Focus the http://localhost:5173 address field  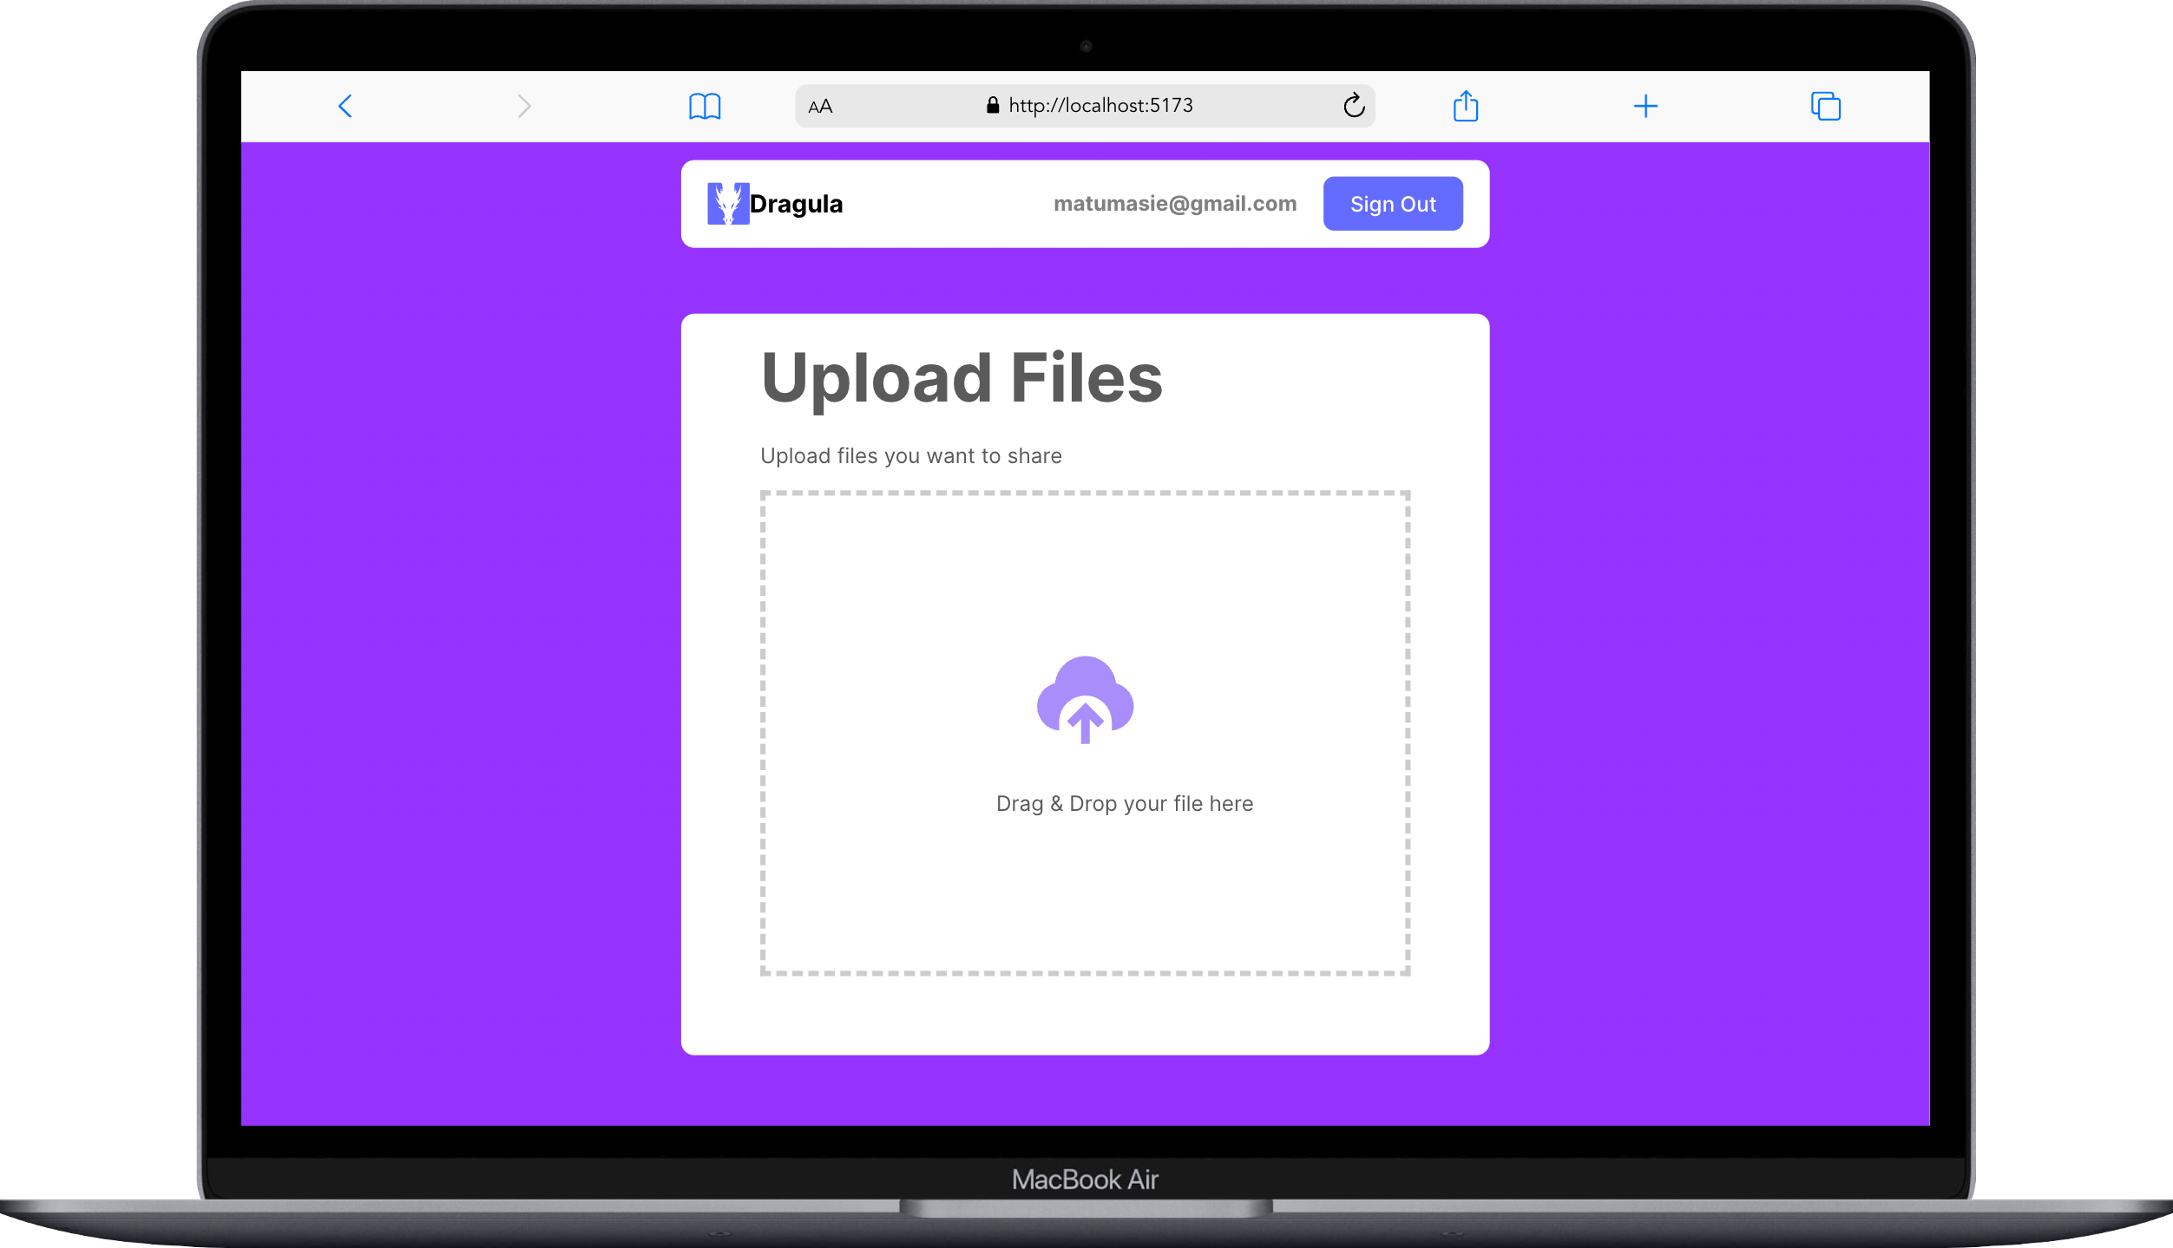click(x=1085, y=106)
